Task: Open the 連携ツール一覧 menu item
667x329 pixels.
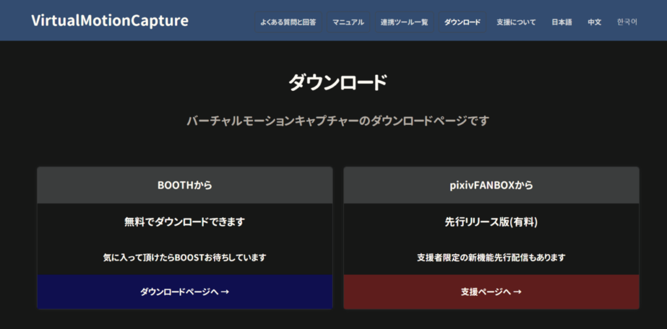Action: [404, 22]
